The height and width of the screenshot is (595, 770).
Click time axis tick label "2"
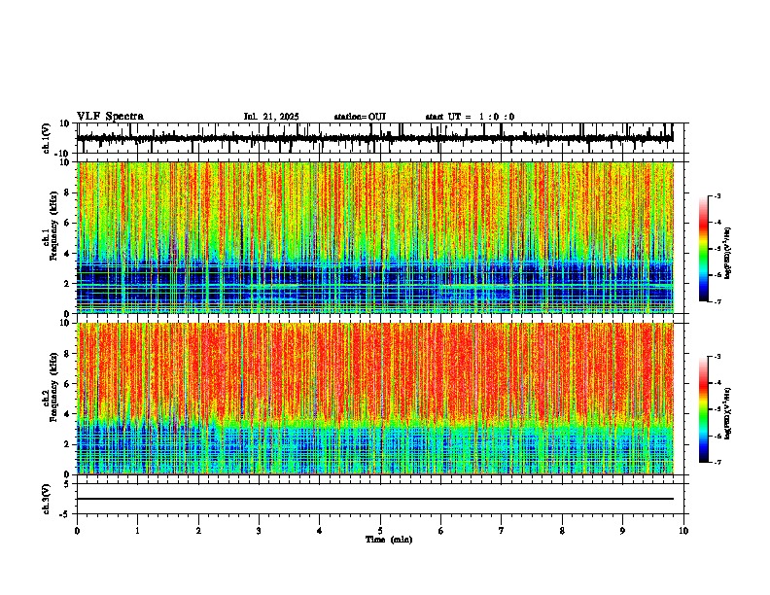point(198,531)
